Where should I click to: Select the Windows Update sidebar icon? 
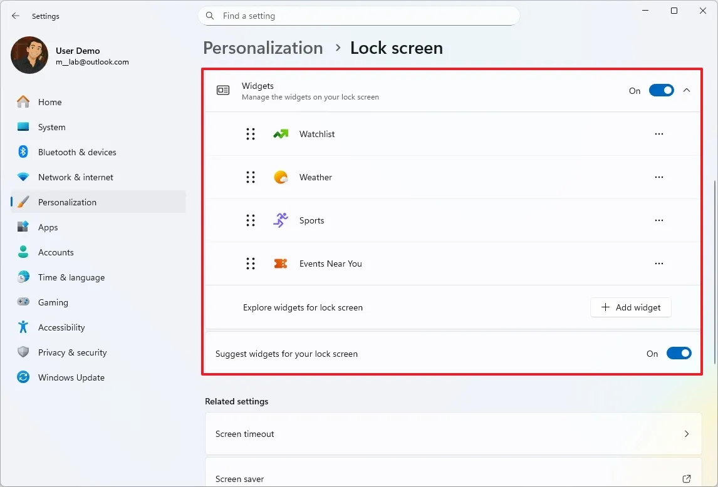click(23, 377)
